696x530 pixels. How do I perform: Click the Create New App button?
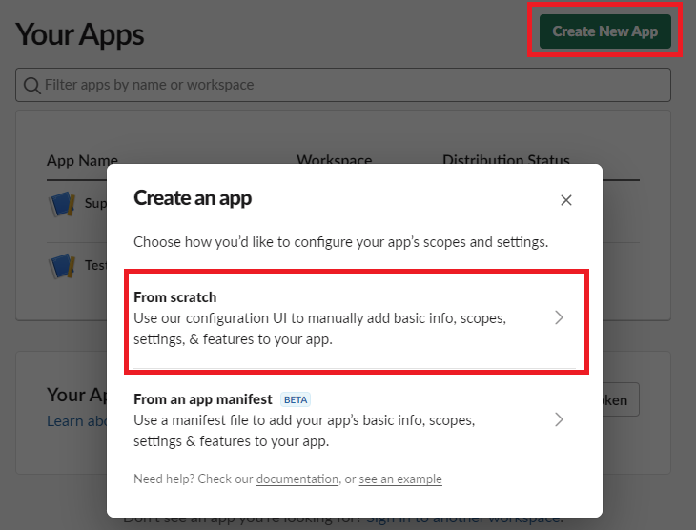605,31
